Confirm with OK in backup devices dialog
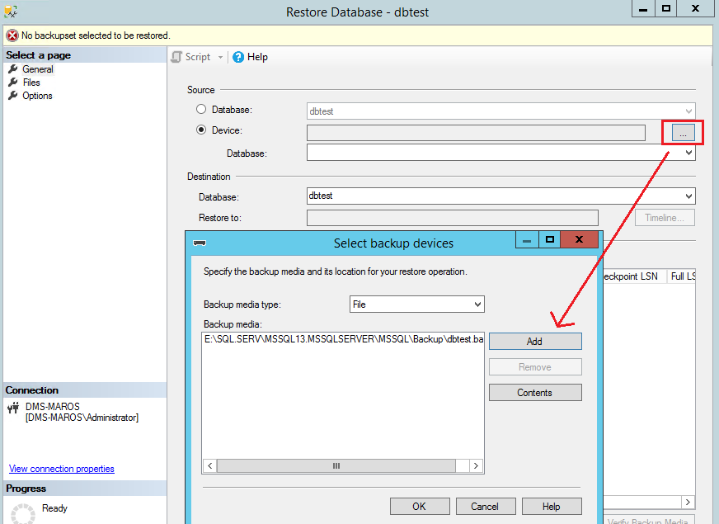 [x=419, y=507]
